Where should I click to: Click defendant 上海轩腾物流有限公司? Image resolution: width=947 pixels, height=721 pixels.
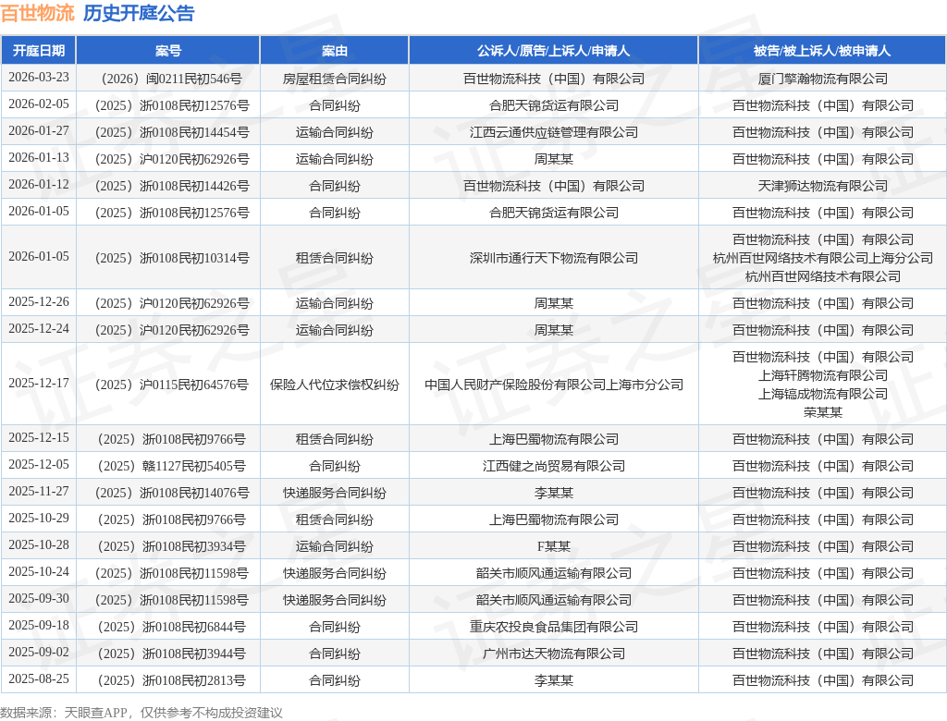822,375
